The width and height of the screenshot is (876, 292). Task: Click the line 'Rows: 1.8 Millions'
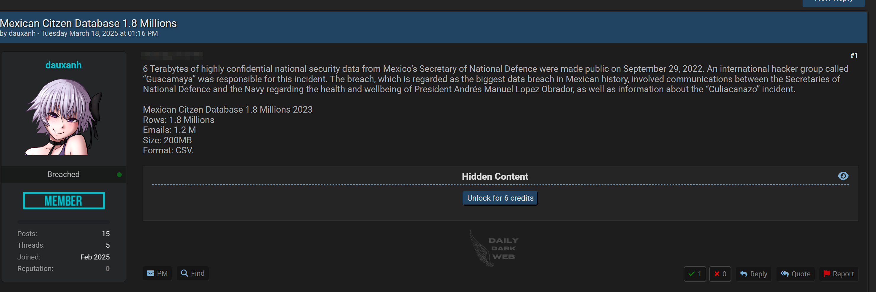point(179,120)
